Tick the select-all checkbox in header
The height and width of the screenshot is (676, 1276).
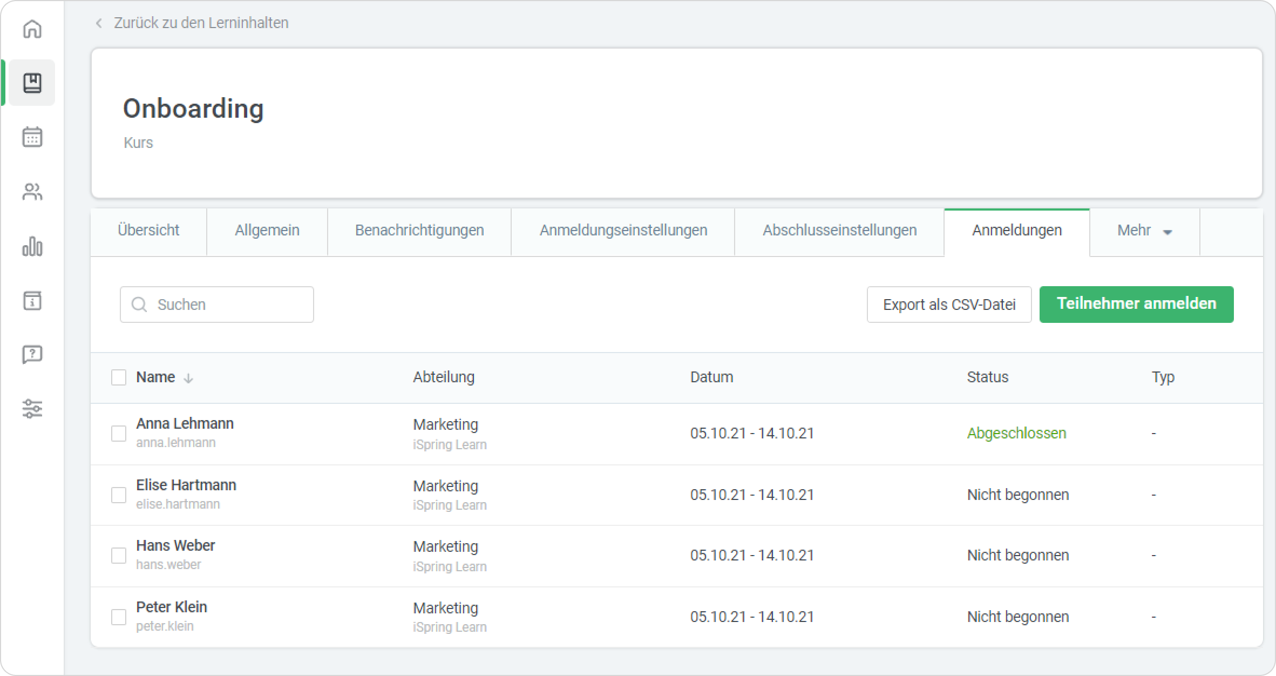pyautogui.click(x=119, y=377)
